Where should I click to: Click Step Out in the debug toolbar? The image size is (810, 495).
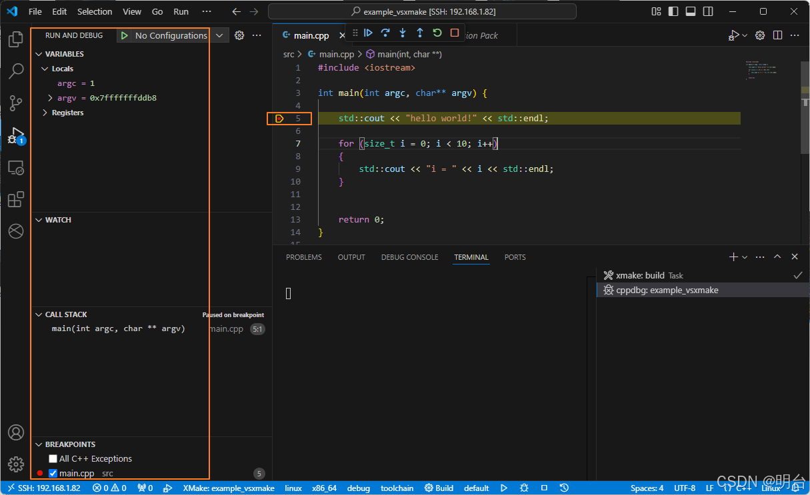(x=420, y=33)
